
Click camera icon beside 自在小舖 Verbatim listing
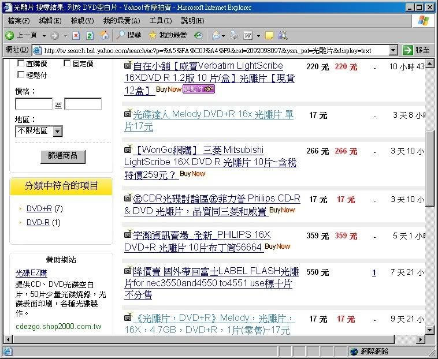[128, 65]
